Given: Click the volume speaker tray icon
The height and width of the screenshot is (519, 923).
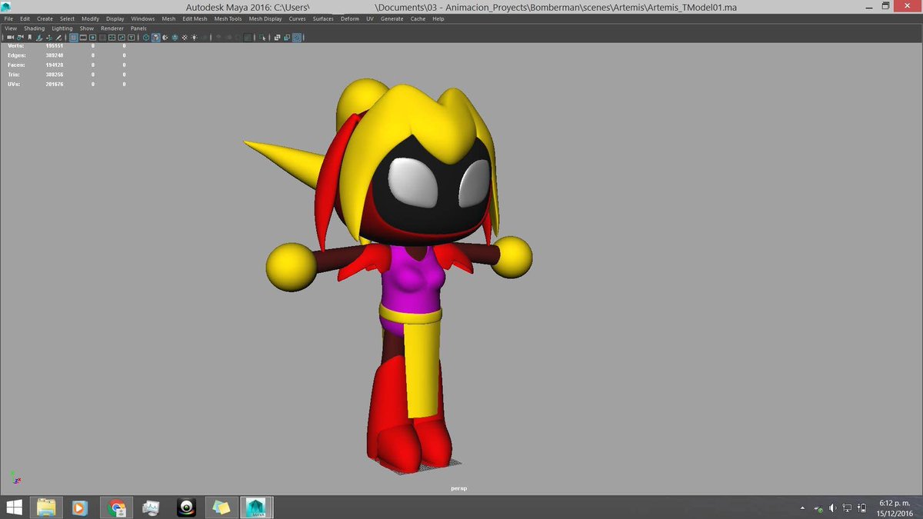Looking at the screenshot, I should point(833,508).
